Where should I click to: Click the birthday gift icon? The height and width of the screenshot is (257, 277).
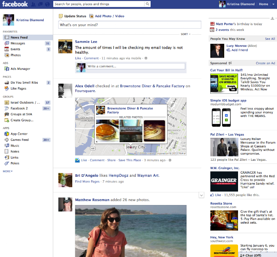[212, 24]
